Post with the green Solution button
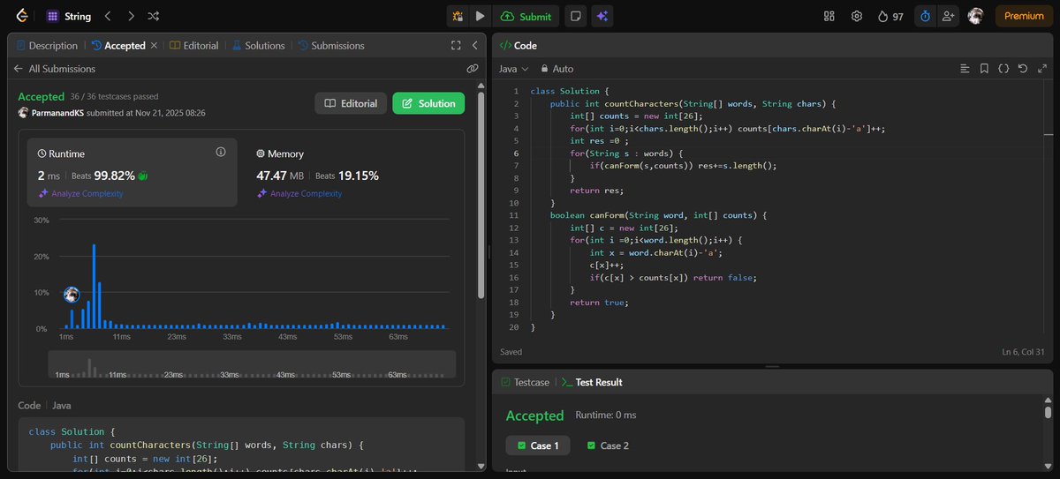Image resolution: width=1060 pixels, height=479 pixels. pyautogui.click(x=428, y=103)
